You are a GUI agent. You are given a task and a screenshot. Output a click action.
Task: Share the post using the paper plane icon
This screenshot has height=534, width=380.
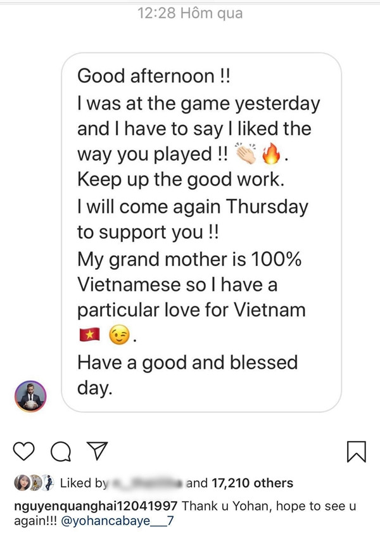pyautogui.click(x=98, y=450)
